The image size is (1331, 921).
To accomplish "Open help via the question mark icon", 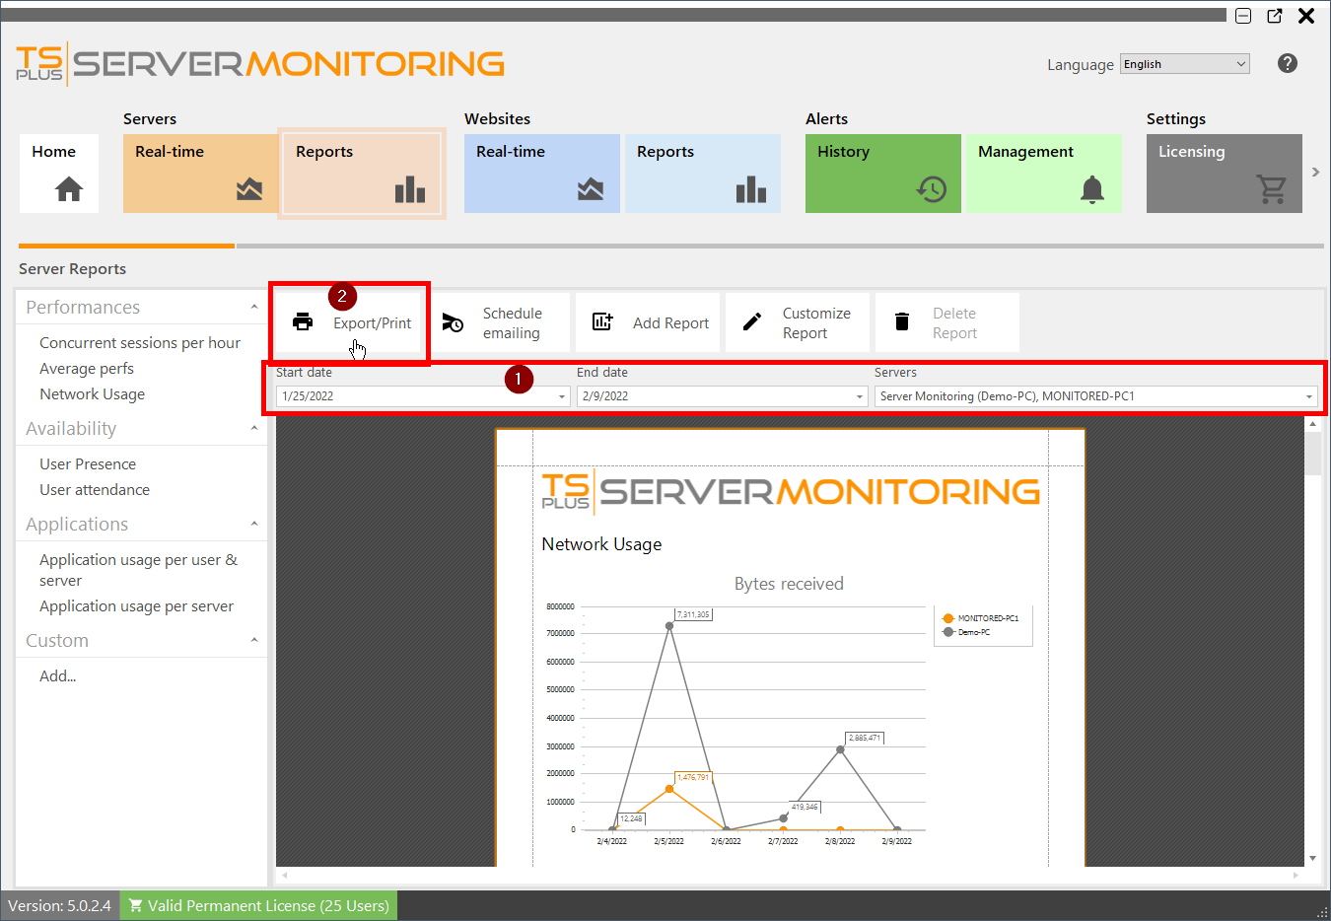I will (1288, 63).
